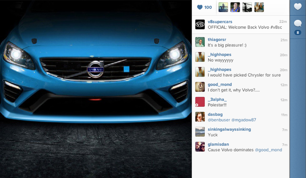Select comment 'I don't get it, why Volvo?.....'
The image size is (306, 178).
click(234, 90)
